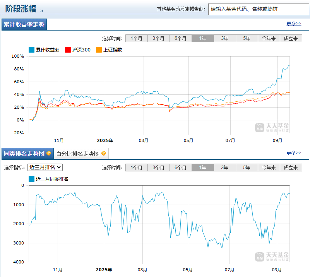Select 3年 range for return chart

tap(225, 38)
